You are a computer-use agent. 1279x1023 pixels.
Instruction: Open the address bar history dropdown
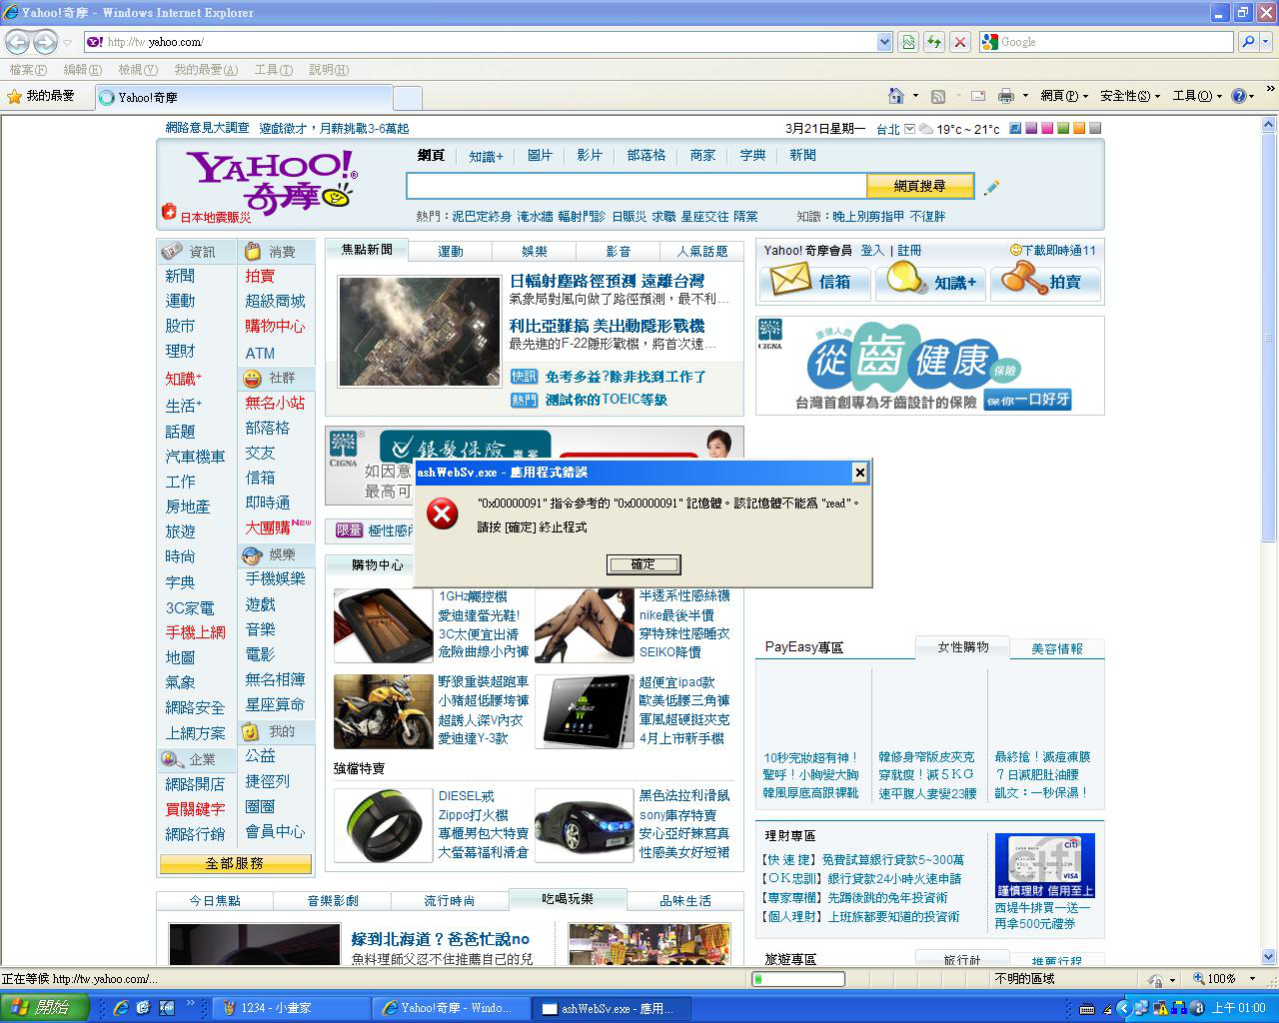pos(884,42)
